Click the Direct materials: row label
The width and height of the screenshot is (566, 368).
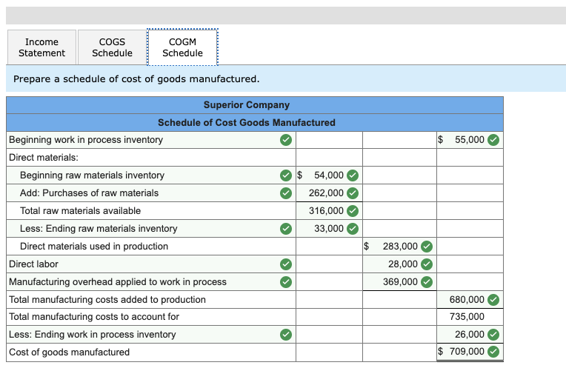pos(44,158)
